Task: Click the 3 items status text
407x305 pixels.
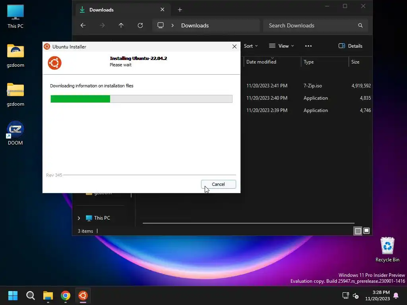Action: (x=85, y=231)
